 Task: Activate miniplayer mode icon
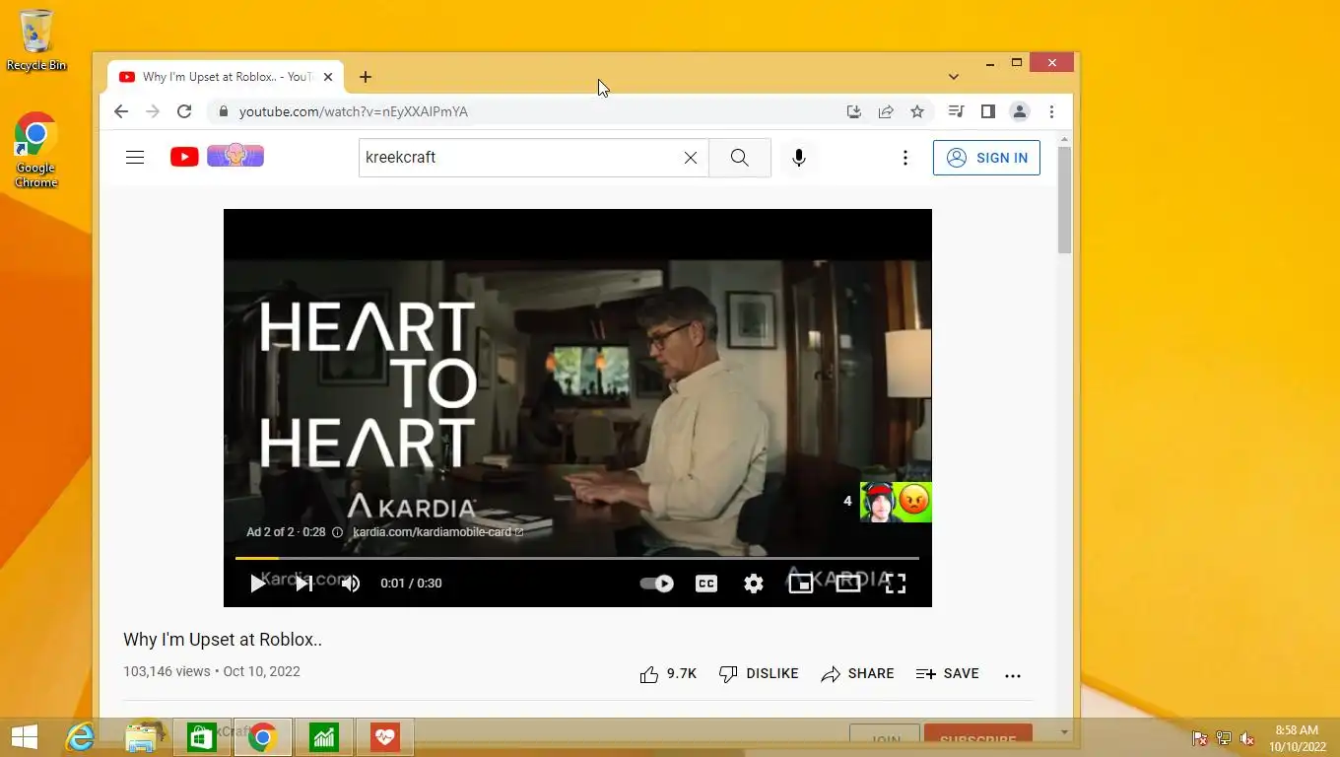tap(801, 584)
